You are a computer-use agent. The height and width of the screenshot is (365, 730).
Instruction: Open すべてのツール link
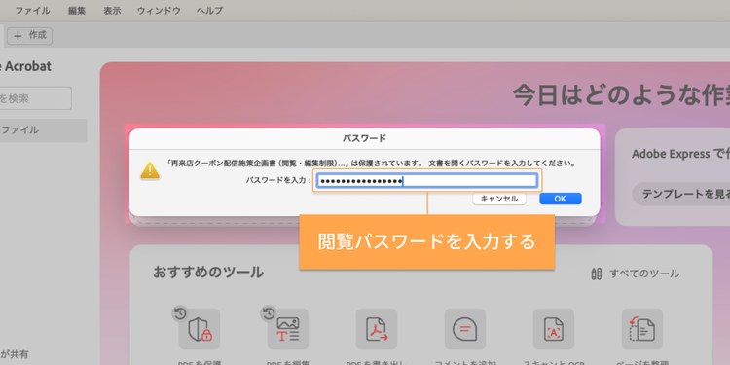[644, 274]
